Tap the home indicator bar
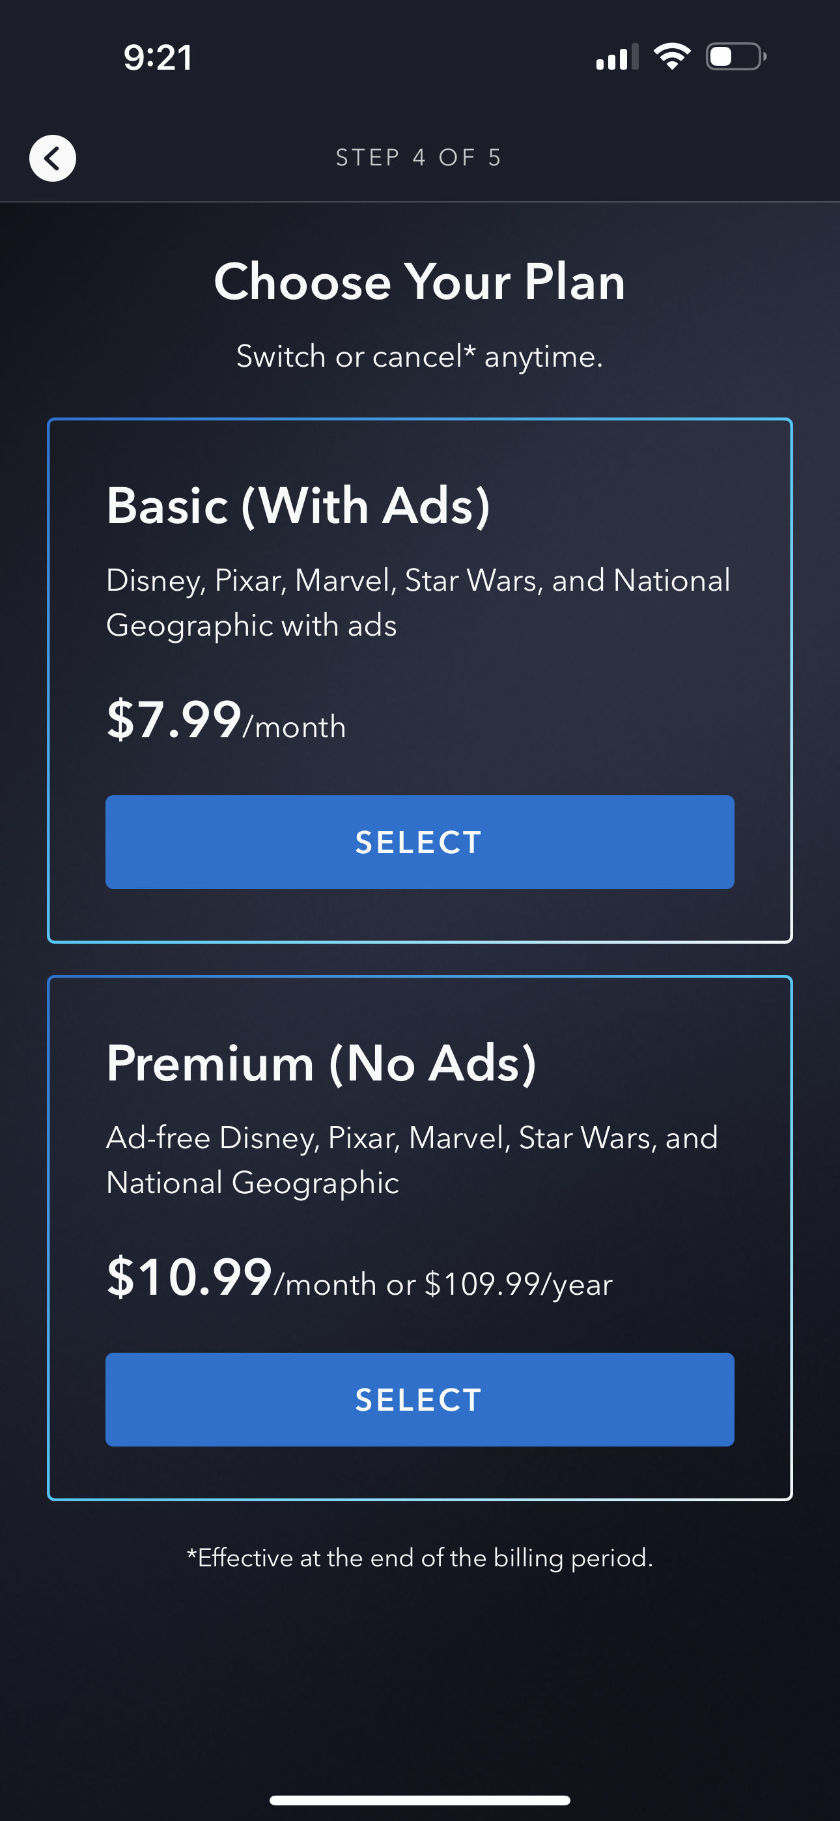The image size is (840, 1821). [x=419, y=1800]
